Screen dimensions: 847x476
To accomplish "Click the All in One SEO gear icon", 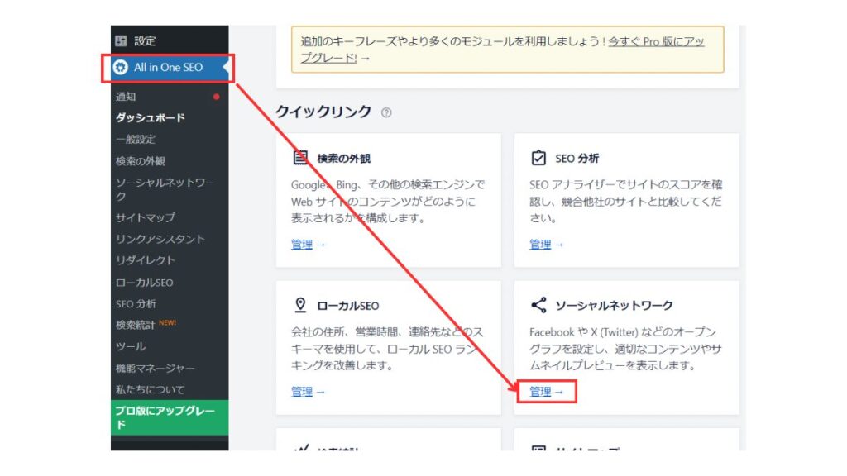I will point(121,67).
